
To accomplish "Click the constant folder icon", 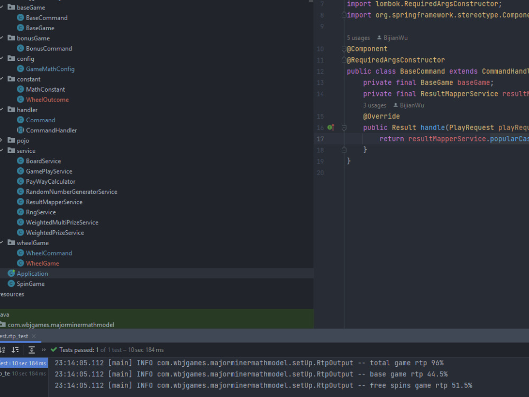I will pyautogui.click(x=11, y=79).
